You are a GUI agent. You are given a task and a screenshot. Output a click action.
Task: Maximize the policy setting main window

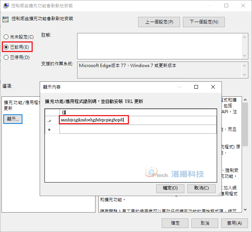tap(226, 5)
